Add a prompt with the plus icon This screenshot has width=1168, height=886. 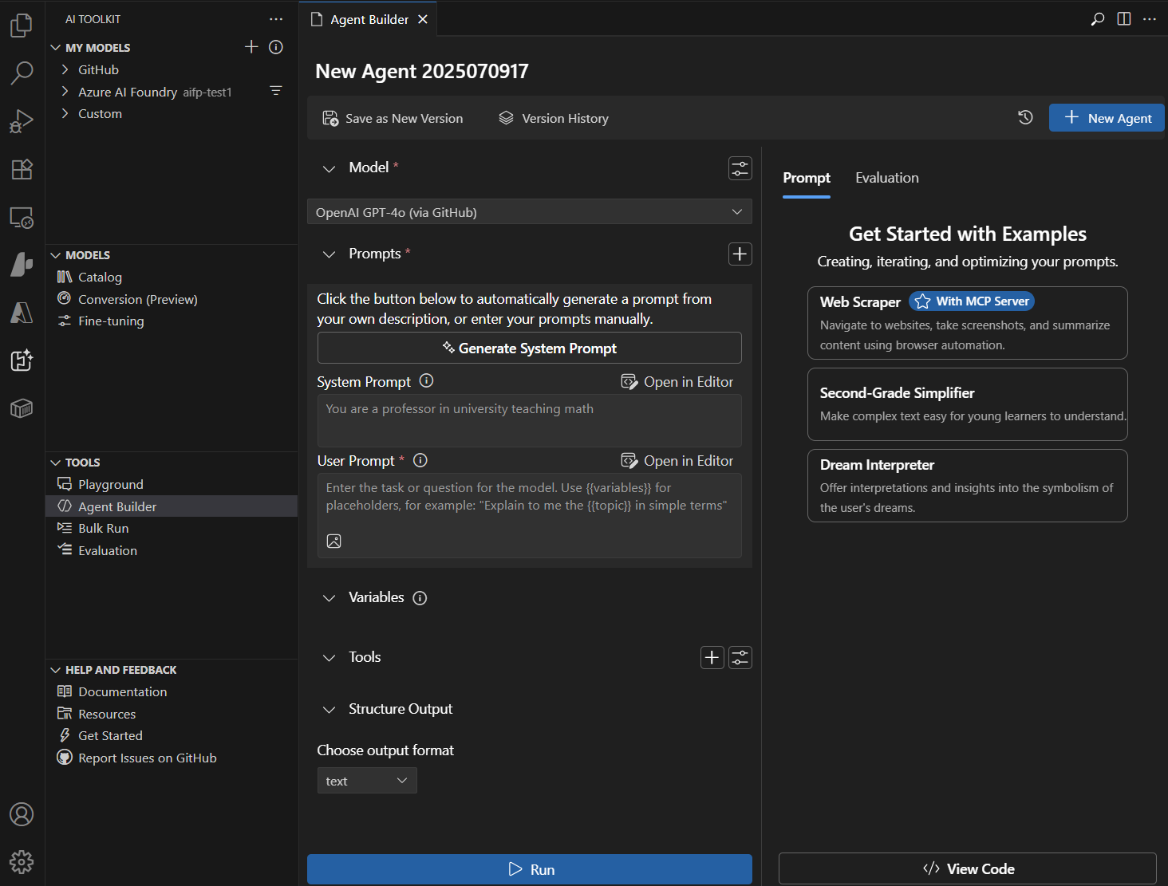(x=740, y=254)
